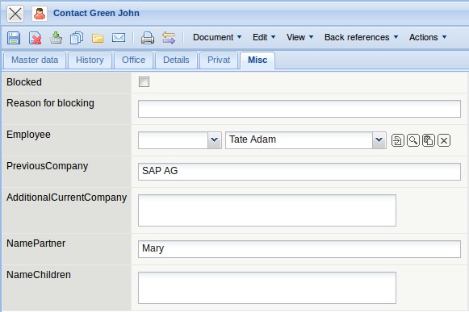
Task: Open the Back references dropdown menu
Action: [x=361, y=37]
